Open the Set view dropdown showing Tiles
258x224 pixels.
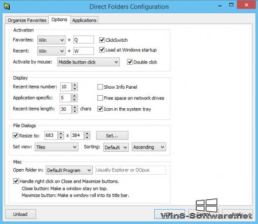[56, 147]
